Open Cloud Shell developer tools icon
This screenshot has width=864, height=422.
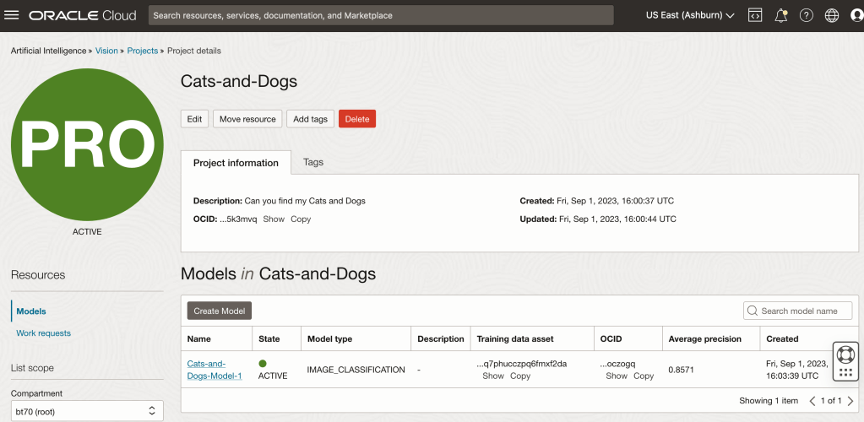click(x=755, y=15)
